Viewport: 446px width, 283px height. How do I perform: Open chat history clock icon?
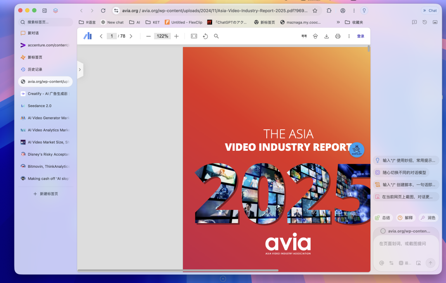click(x=425, y=22)
